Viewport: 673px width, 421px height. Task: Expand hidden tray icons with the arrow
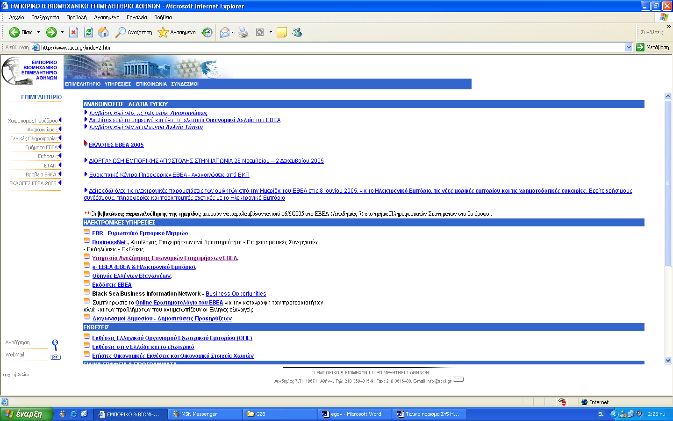click(x=614, y=414)
